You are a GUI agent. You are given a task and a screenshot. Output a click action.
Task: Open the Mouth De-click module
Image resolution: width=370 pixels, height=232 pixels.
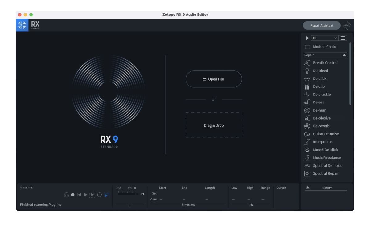(x=321, y=150)
